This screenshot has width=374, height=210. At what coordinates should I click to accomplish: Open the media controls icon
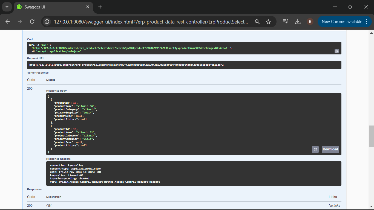(286, 22)
